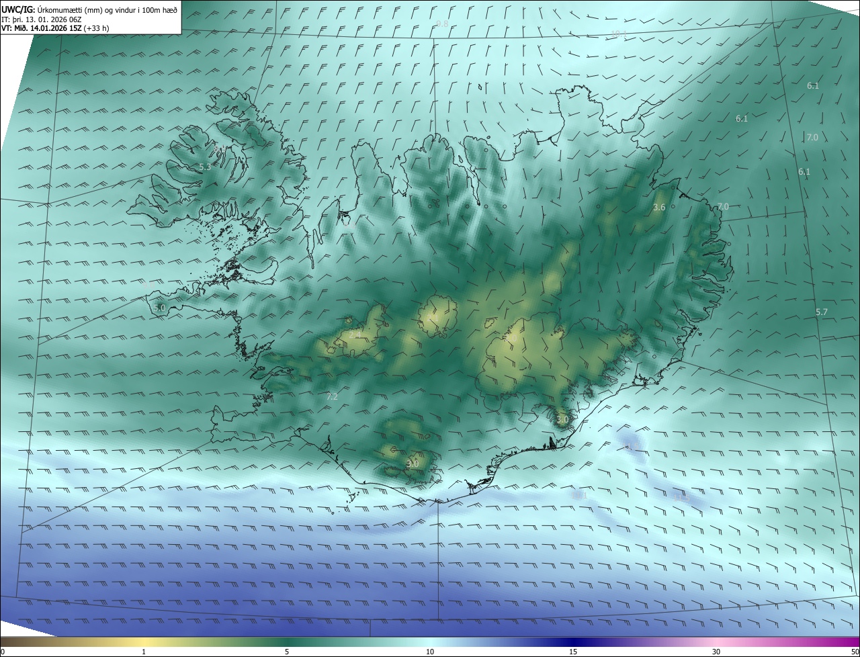Screen dimensions: 860x657
Task: Click the 5.0 value label on Snæfellsnes
Action: click(x=159, y=308)
